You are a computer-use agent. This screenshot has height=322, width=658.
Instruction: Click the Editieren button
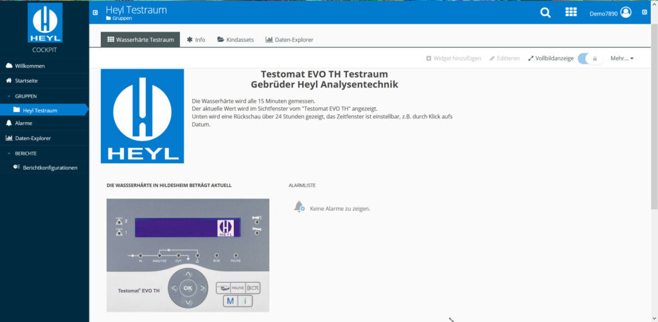point(504,58)
